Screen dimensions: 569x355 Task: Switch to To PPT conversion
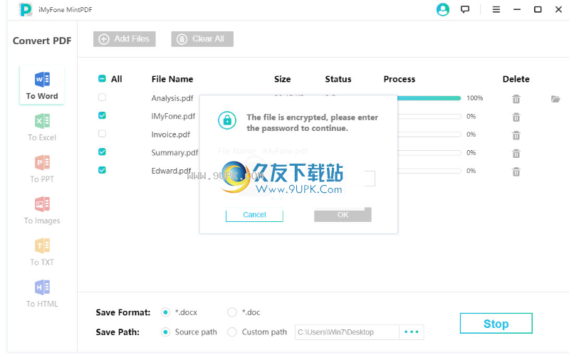(42, 169)
